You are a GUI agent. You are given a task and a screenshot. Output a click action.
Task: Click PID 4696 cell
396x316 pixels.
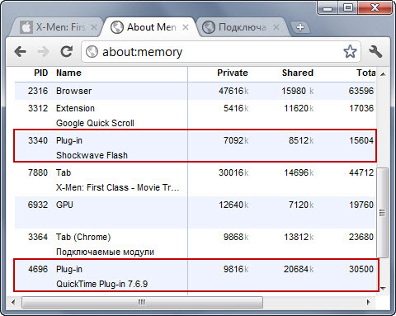[38, 269]
